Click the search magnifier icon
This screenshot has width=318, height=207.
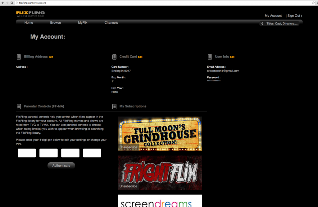pos(262,24)
